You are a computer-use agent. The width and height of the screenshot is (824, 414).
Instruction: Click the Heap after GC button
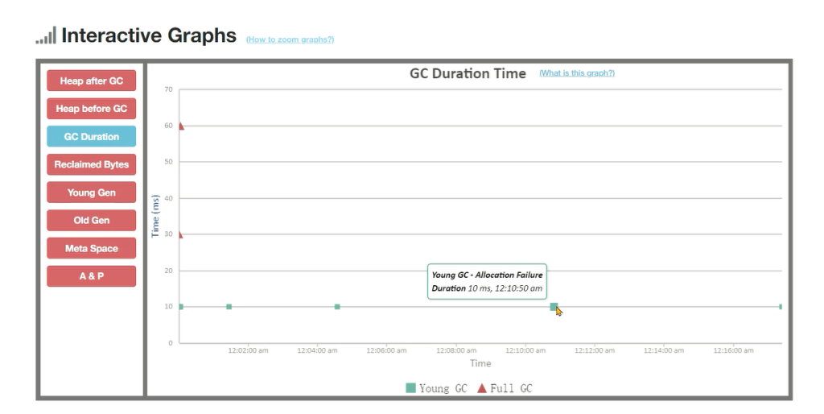click(91, 81)
